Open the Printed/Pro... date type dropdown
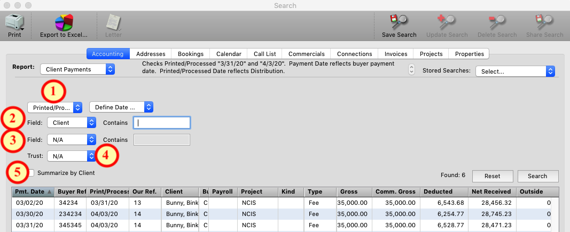The width and height of the screenshot is (570, 232). (55, 108)
